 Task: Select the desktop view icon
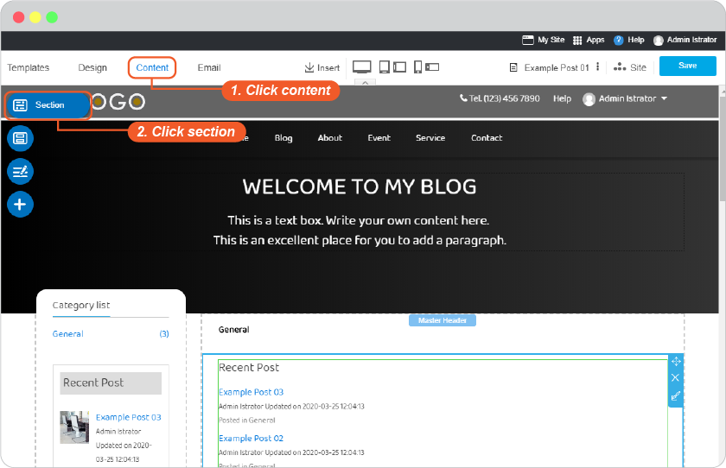tap(361, 67)
